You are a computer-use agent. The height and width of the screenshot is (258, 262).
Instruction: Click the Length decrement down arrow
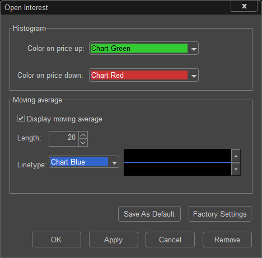coord(83,143)
